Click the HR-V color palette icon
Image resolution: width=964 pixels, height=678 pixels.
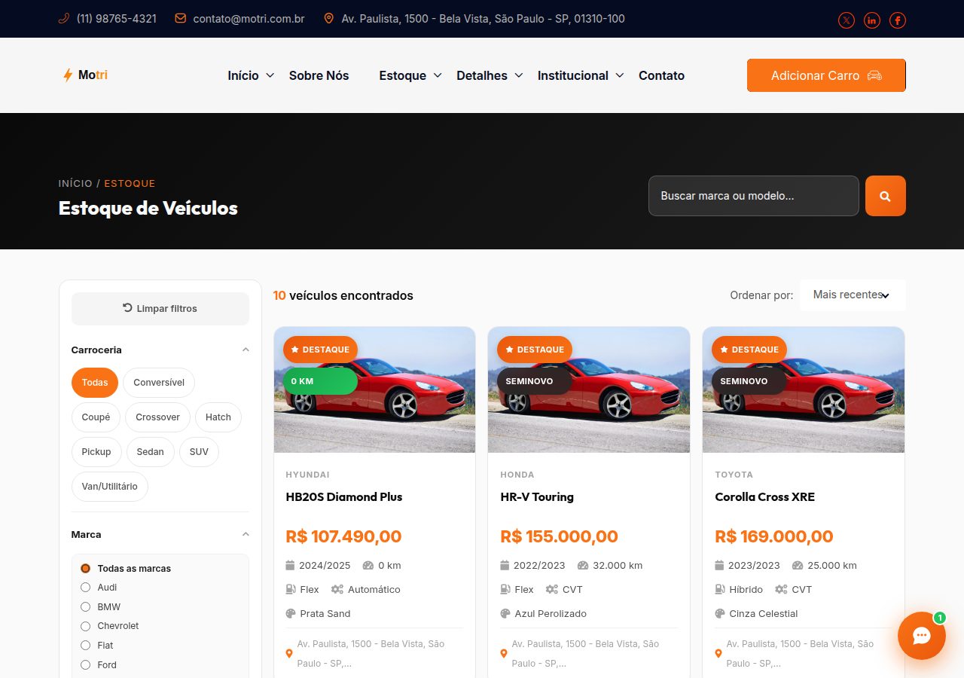tap(505, 613)
